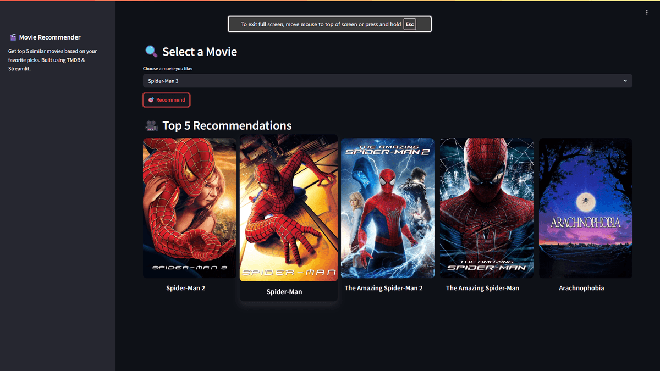Click the magnifying glass icon beside Select a Movie
This screenshot has height=371, width=660.
151,52
